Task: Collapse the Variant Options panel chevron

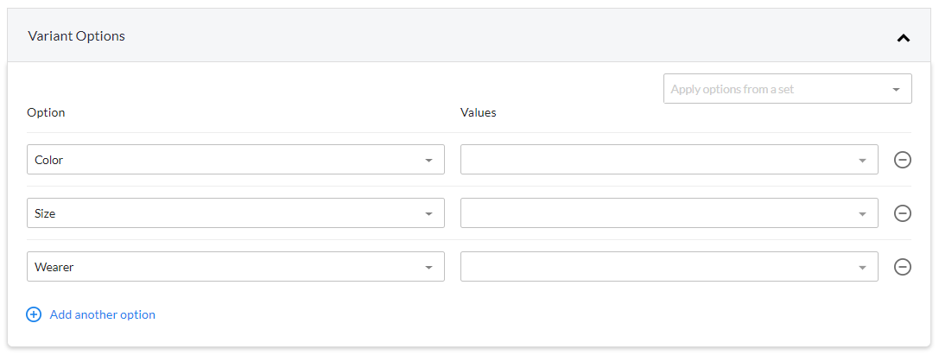Action: click(903, 38)
